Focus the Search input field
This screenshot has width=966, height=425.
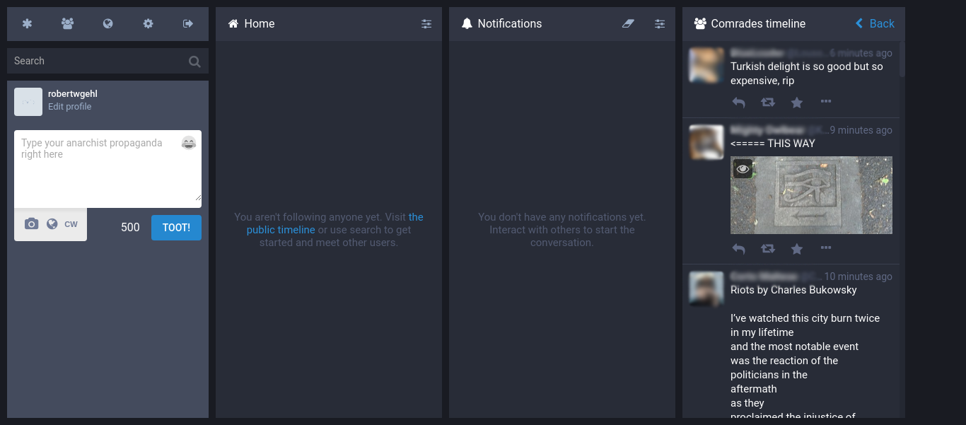tap(107, 61)
